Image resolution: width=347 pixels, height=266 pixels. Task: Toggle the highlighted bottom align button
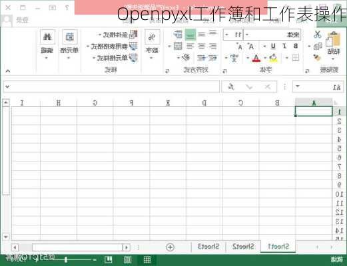190,35
